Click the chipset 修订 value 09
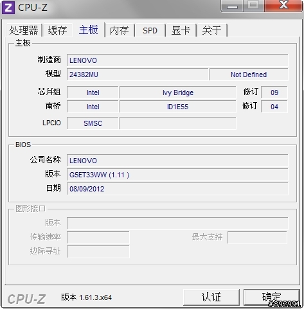Image resolution: width=304 pixels, height=309 pixels. coord(274,93)
